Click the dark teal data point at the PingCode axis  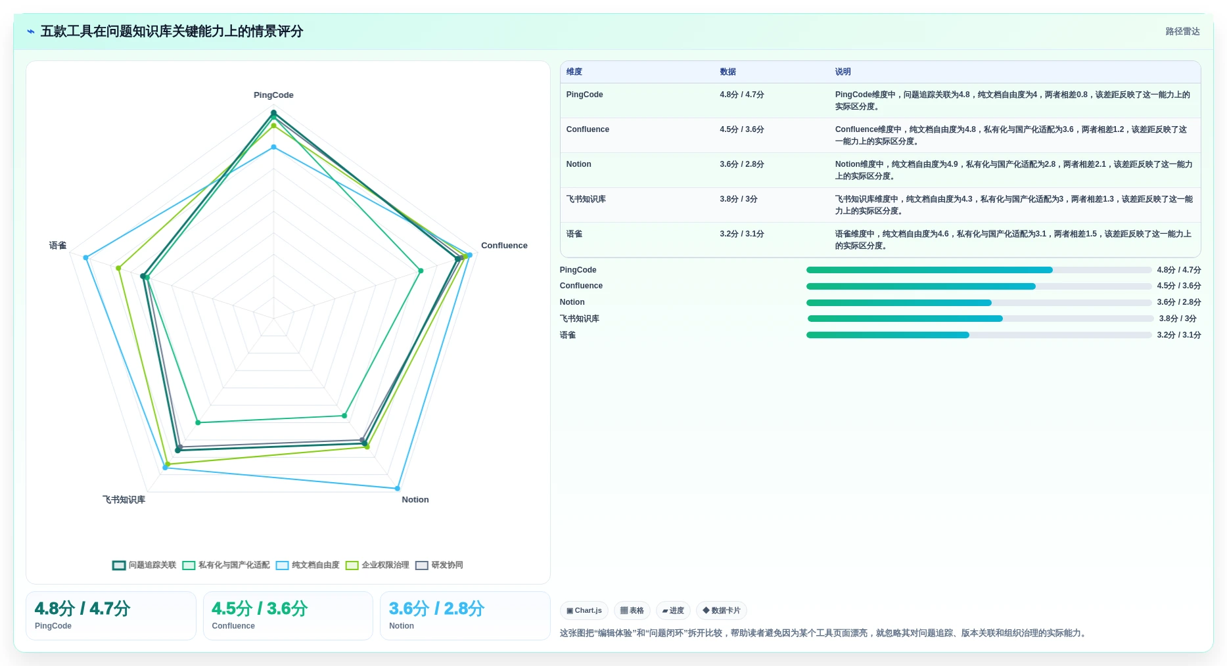pyautogui.click(x=273, y=113)
